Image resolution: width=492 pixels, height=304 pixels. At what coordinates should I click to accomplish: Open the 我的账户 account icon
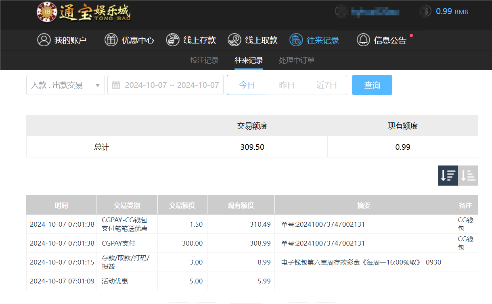(x=44, y=40)
